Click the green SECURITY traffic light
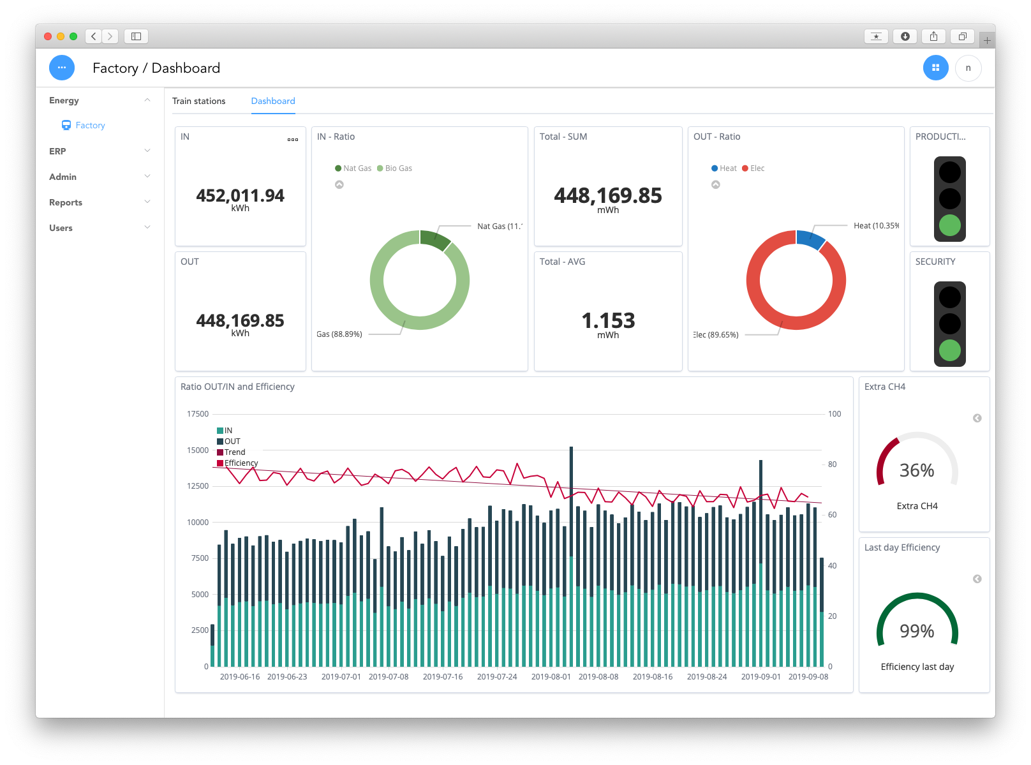This screenshot has height=765, width=1031. pyautogui.click(x=950, y=350)
